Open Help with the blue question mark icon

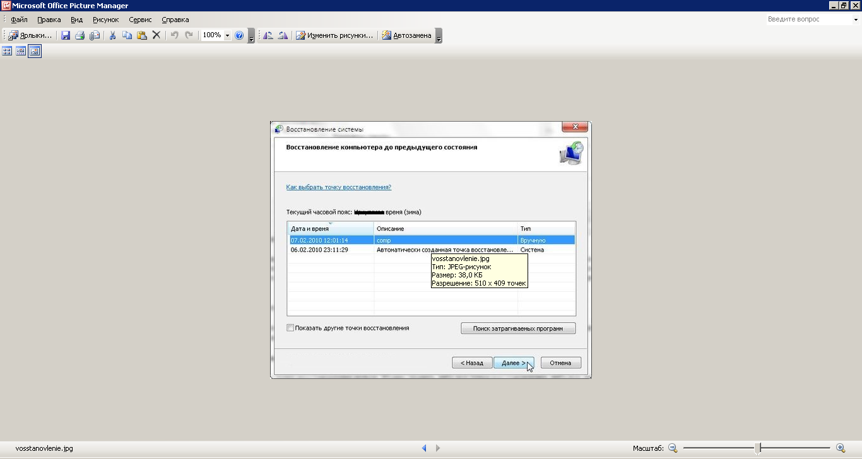[x=239, y=35]
